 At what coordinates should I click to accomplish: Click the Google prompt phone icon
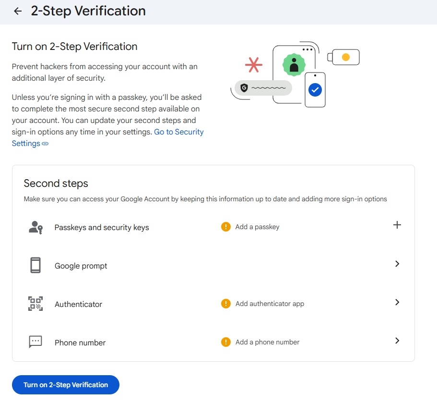pos(35,265)
